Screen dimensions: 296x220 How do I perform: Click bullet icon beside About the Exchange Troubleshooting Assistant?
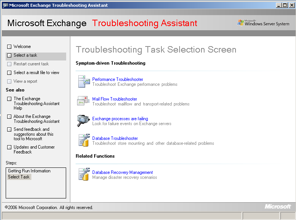[9, 116]
